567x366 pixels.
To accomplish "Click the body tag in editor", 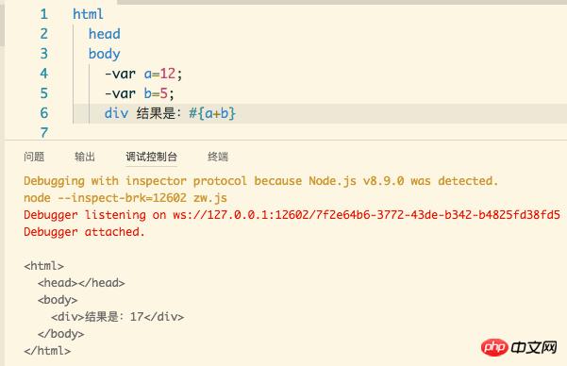I will [x=104, y=54].
